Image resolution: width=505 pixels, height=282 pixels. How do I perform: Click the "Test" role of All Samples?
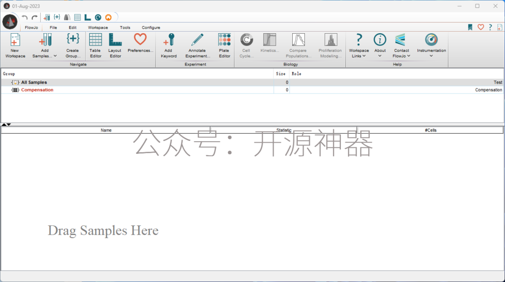pos(498,82)
